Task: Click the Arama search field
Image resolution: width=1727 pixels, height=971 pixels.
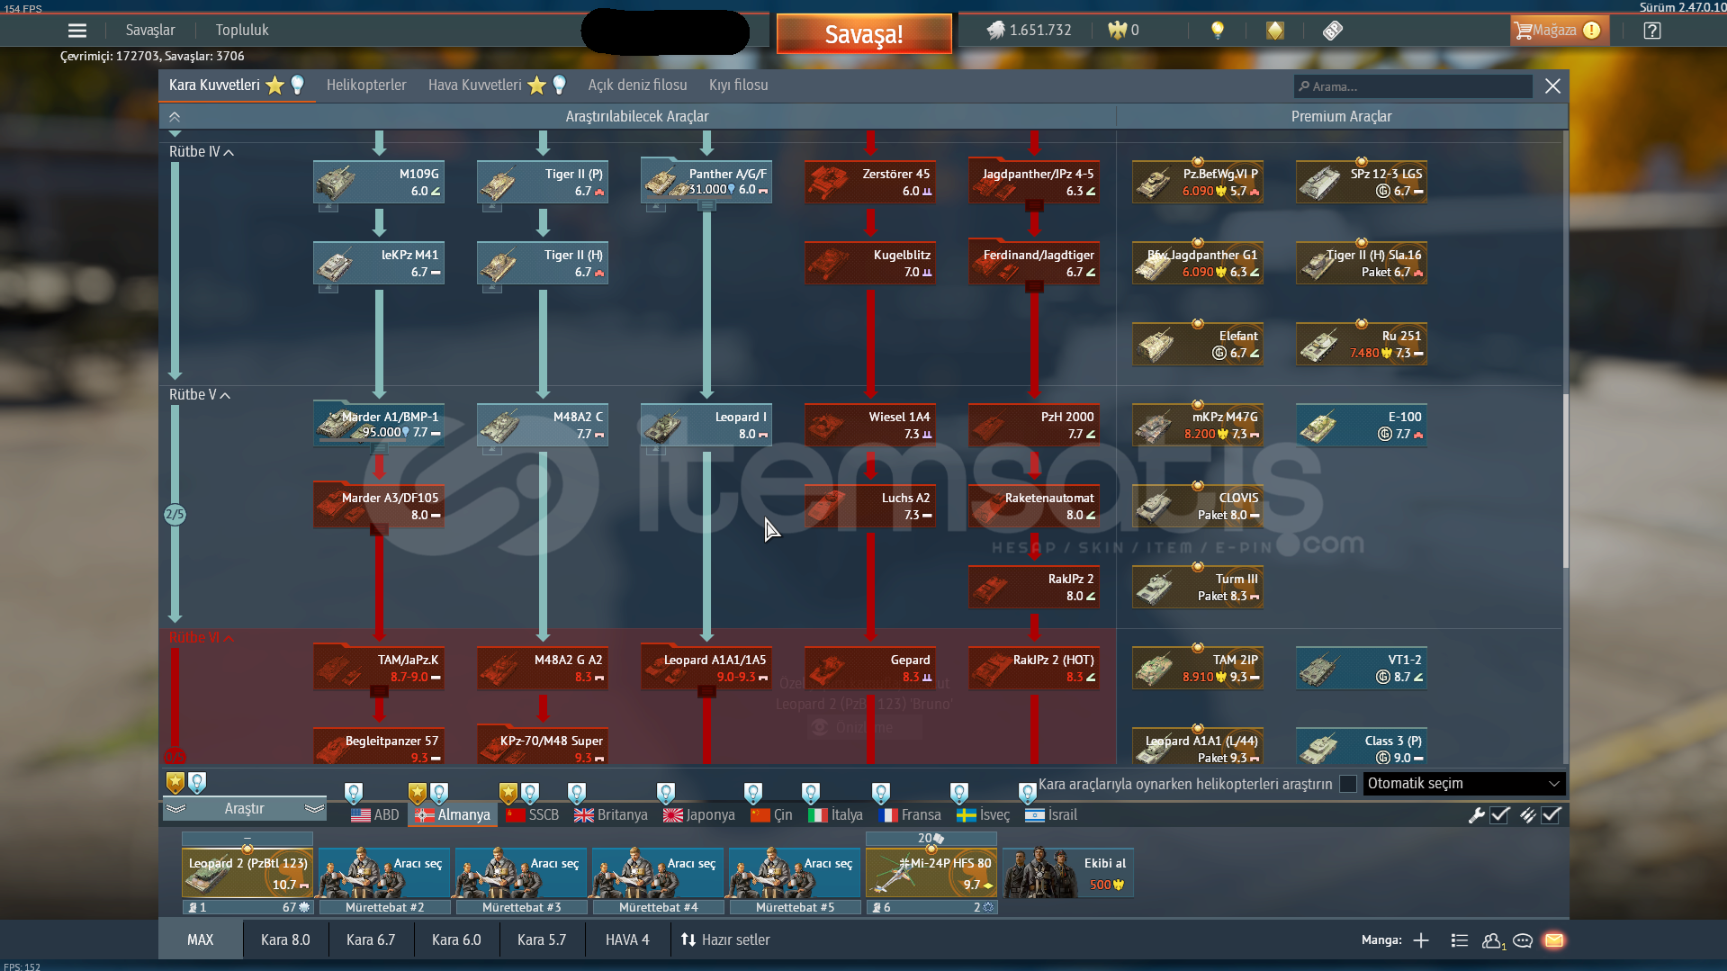Action: point(1413,86)
